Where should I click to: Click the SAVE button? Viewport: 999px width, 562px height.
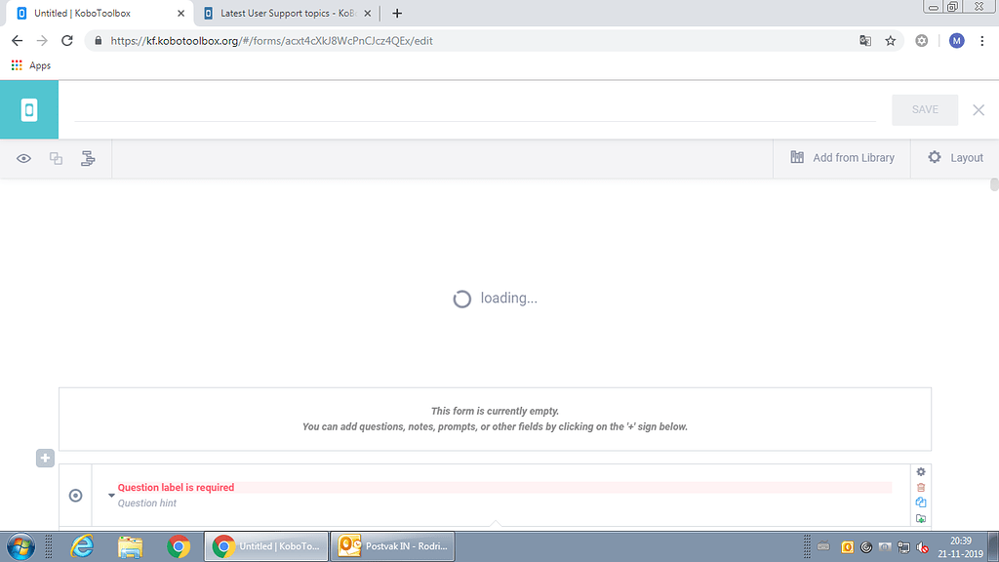924,109
